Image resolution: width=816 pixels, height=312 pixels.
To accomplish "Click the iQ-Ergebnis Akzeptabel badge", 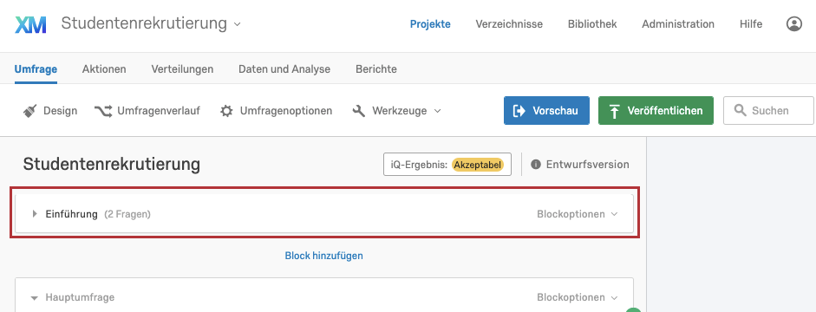I will click(x=478, y=165).
